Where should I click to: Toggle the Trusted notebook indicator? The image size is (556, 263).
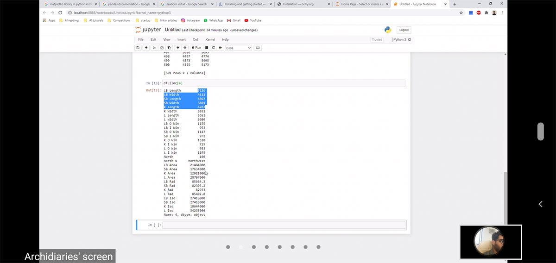click(377, 40)
